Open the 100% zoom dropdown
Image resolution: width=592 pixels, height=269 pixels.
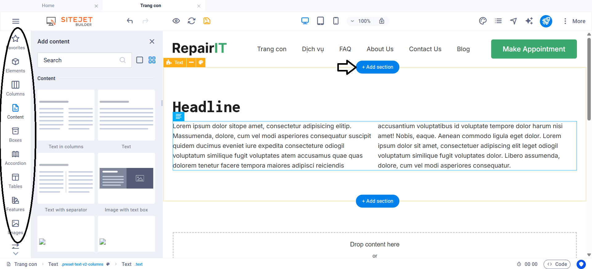click(x=360, y=21)
